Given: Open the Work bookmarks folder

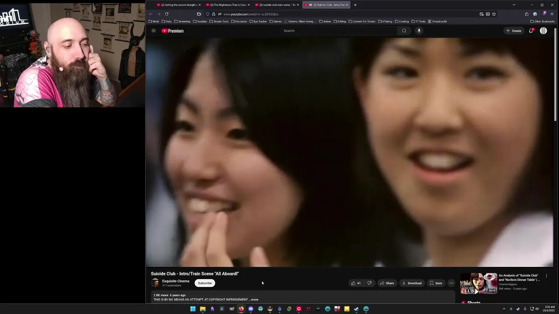Looking at the screenshot, I should click(154, 21).
